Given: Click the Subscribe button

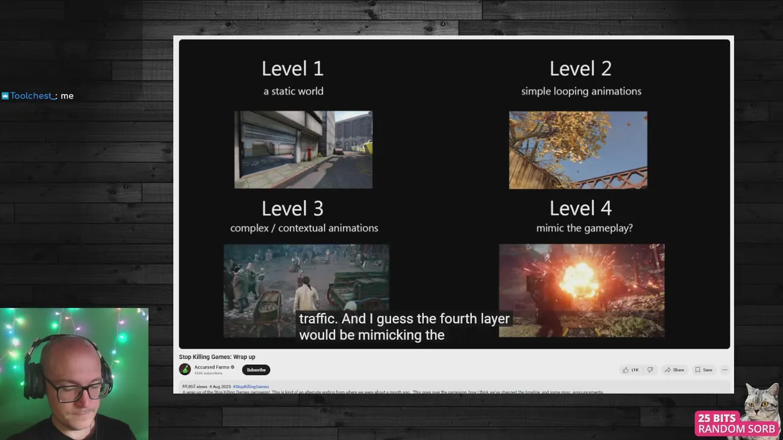Looking at the screenshot, I should point(256,370).
